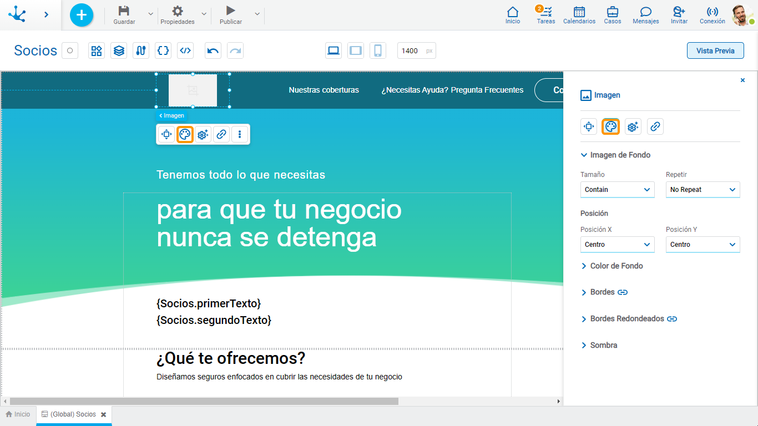Viewport: 758px width, 426px height.
Task: Open the widgets elements icon in editor toolbar
Action: tap(97, 50)
